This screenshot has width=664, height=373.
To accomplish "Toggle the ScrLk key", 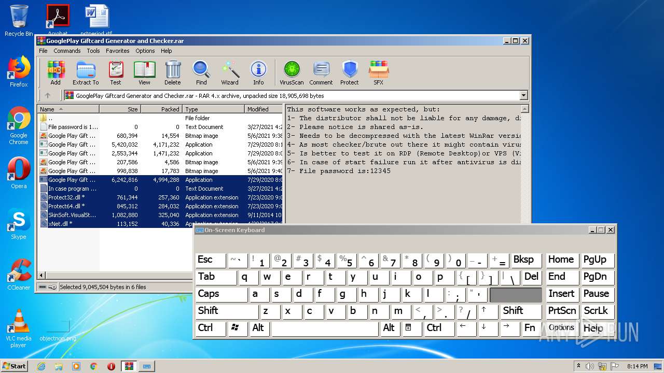I will 598,311.
